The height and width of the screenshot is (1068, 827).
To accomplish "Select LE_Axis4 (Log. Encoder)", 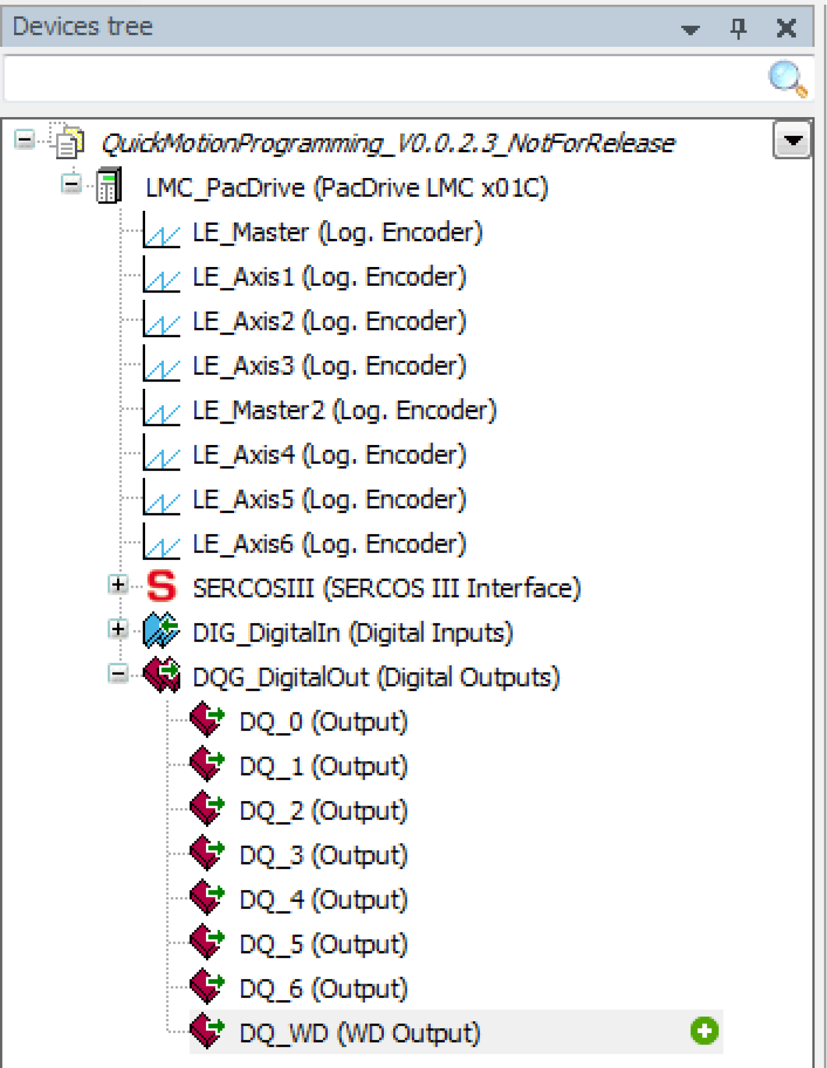I will (329, 455).
